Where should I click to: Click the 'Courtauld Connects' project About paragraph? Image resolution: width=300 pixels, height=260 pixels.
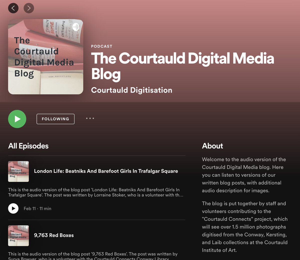pyautogui.click(x=245, y=227)
